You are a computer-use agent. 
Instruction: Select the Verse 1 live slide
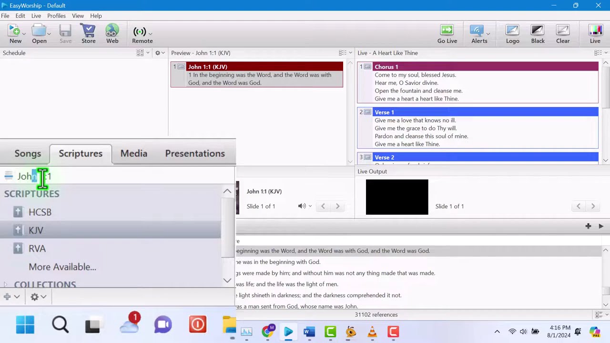click(x=478, y=128)
